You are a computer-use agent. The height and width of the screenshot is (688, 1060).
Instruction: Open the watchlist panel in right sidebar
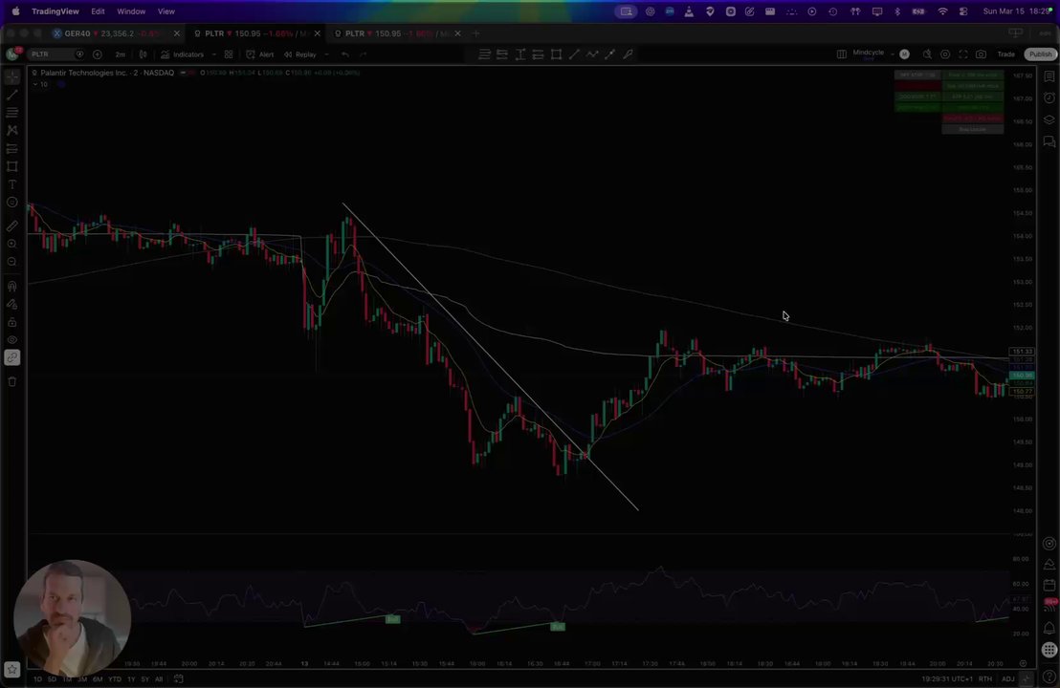pyautogui.click(x=1049, y=77)
